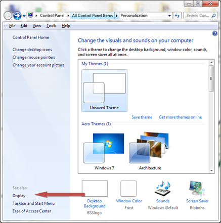
Task: Click the Save theme link
Action: (x=142, y=117)
